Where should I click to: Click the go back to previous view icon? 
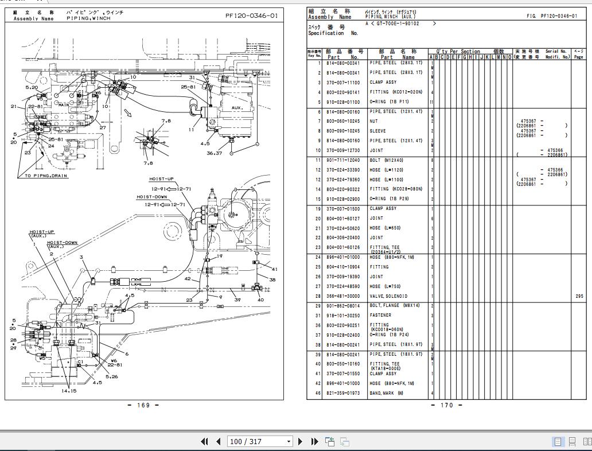pos(330,441)
